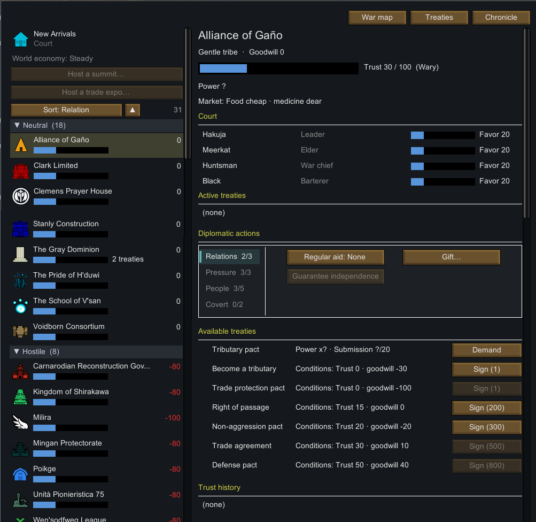Click the Milira white wing icon
Image resolution: width=536 pixels, height=522 pixels.
coord(20,422)
